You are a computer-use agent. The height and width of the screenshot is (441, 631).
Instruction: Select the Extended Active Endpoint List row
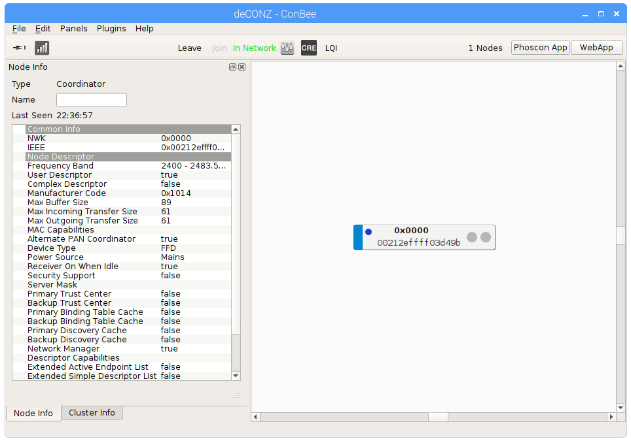pyautogui.click(x=122, y=367)
